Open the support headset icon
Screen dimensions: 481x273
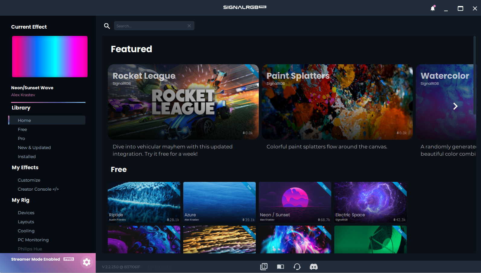[297, 267]
